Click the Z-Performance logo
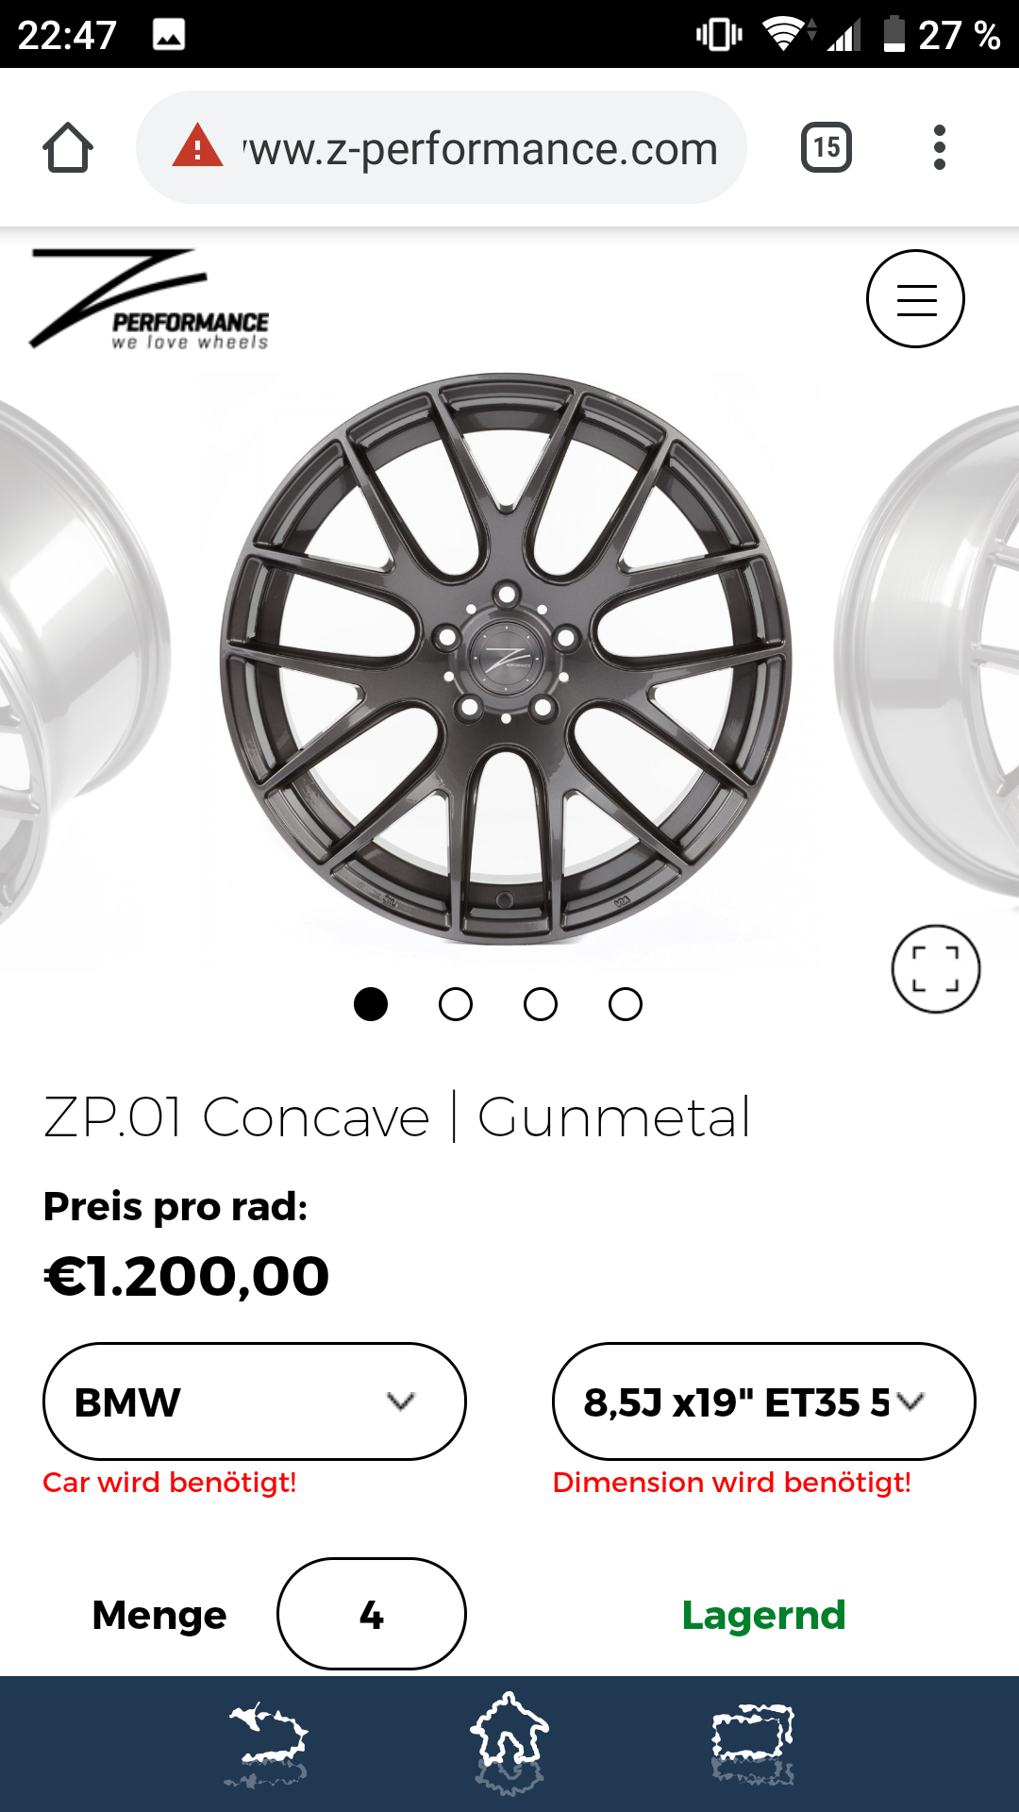The image size is (1019, 1812). (149, 299)
